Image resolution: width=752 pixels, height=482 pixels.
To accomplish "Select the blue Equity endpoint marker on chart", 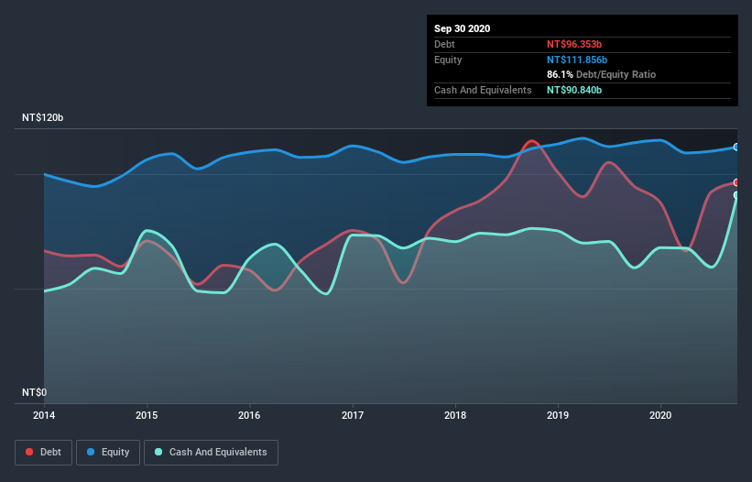I will click(736, 148).
